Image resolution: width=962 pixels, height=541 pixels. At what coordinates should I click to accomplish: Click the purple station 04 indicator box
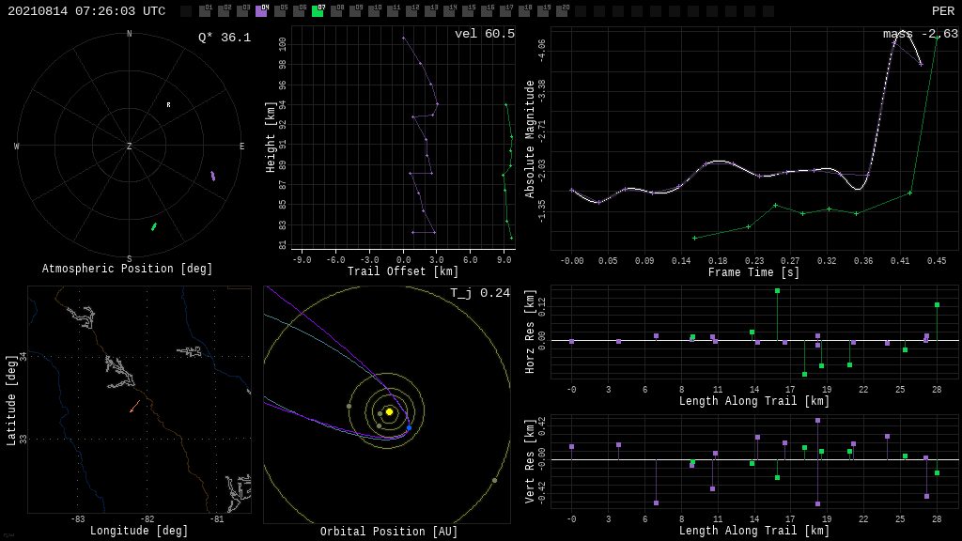(x=261, y=11)
